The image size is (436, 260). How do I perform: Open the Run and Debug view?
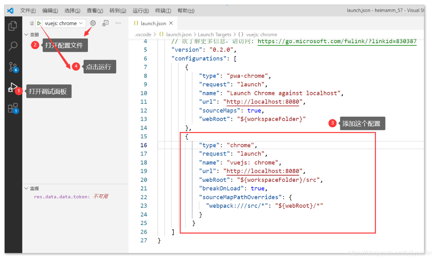click(x=12, y=88)
